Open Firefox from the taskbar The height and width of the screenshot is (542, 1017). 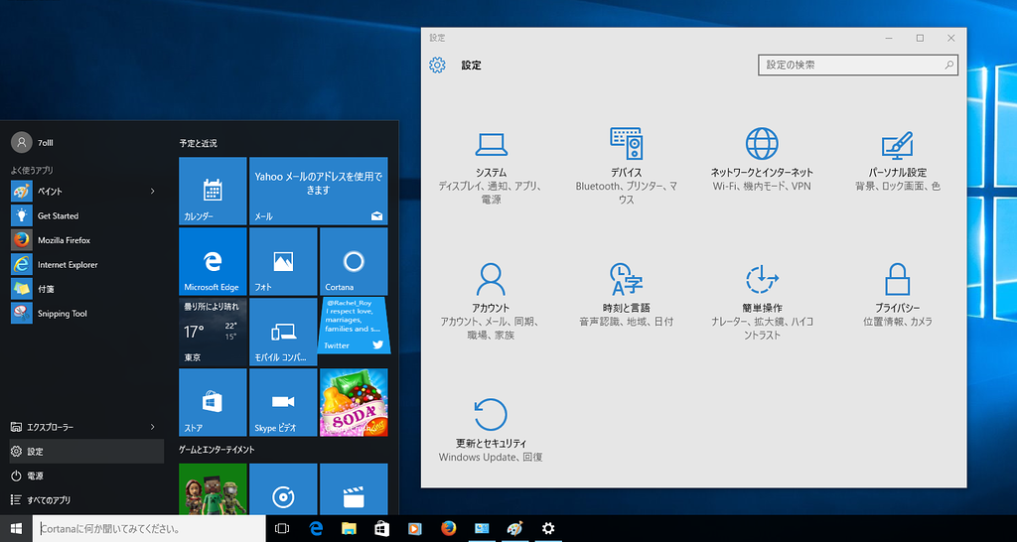pyautogui.click(x=448, y=528)
